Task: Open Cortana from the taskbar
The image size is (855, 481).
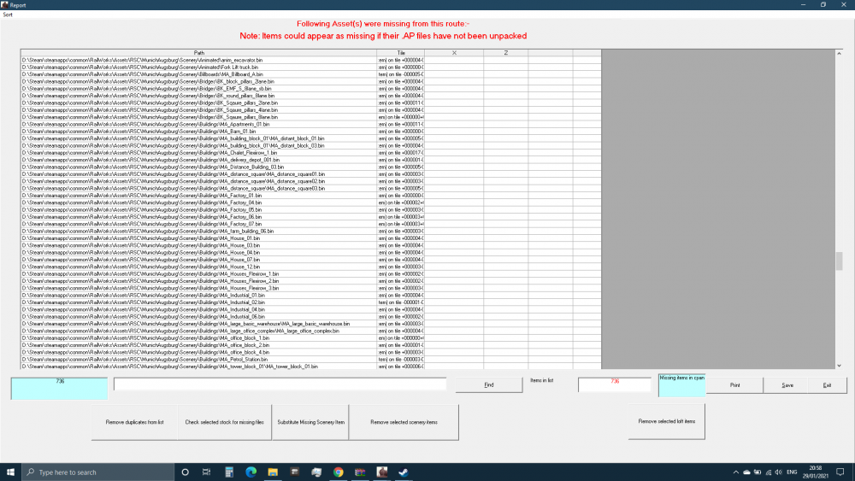Action: coord(185,472)
